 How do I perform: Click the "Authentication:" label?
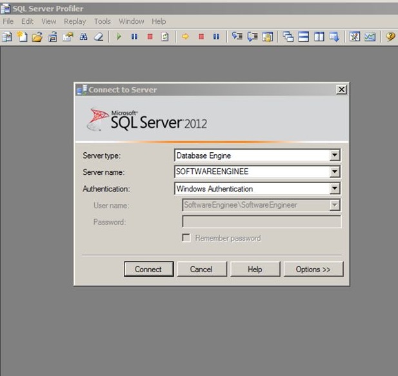click(x=106, y=189)
